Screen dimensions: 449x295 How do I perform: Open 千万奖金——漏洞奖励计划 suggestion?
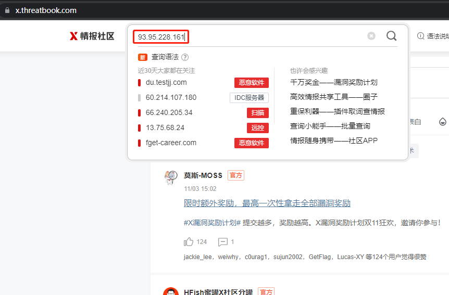point(333,82)
